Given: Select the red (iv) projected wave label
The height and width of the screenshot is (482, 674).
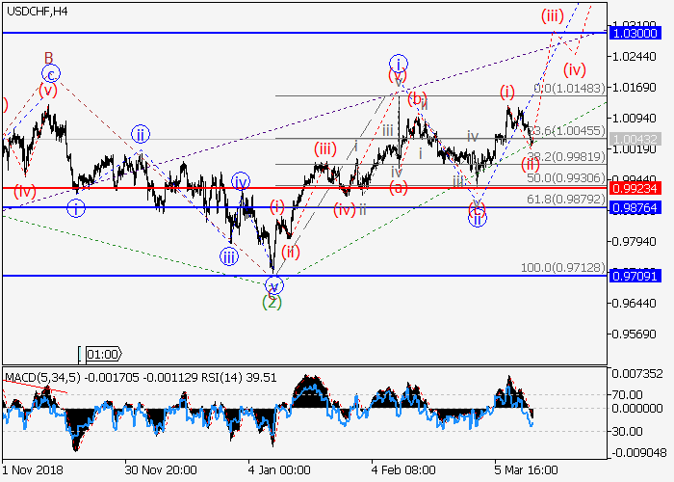Looking at the screenshot, I should pyautogui.click(x=575, y=69).
